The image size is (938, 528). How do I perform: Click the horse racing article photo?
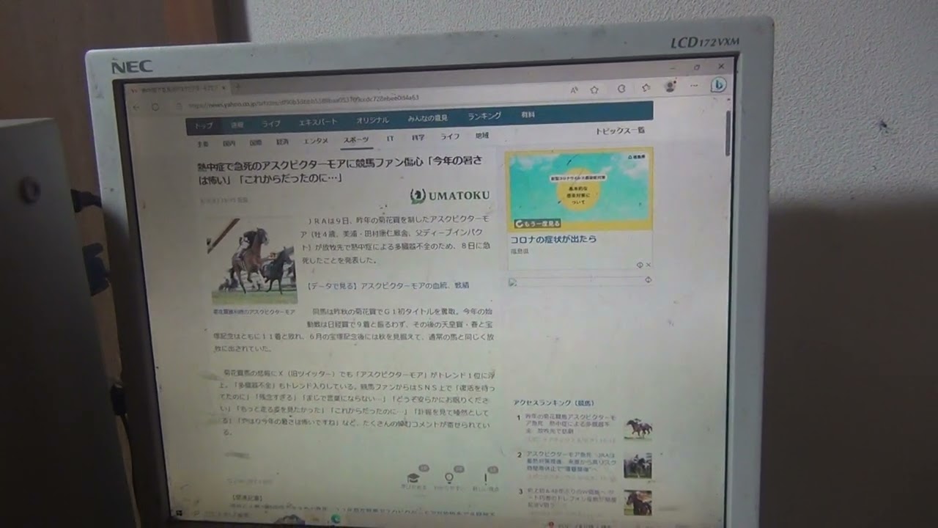tap(252, 261)
